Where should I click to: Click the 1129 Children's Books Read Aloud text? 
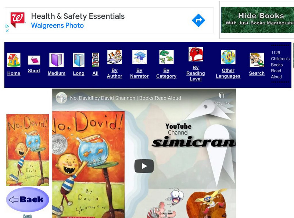coord(280,65)
